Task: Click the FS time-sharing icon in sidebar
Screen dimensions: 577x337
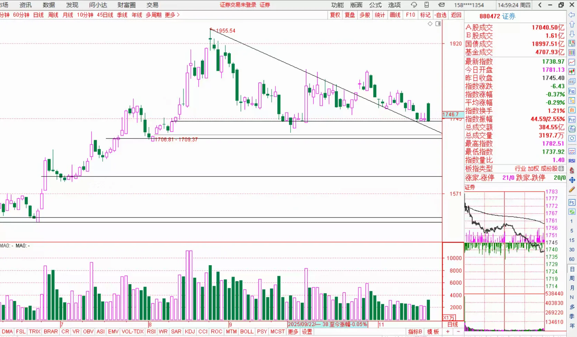Action: point(572,202)
